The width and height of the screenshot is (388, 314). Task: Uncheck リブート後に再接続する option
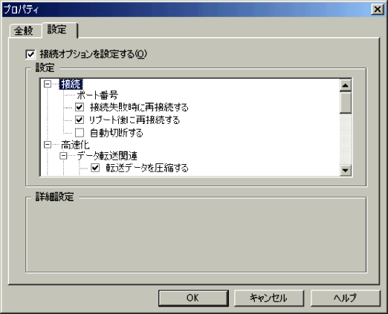coord(80,120)
